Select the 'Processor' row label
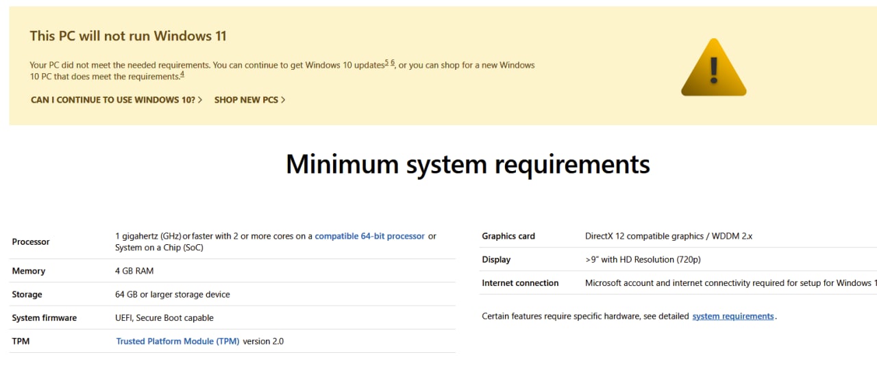The height and width of the screenshot is (370, 877). pyautogui.click(x=31, y=242)
